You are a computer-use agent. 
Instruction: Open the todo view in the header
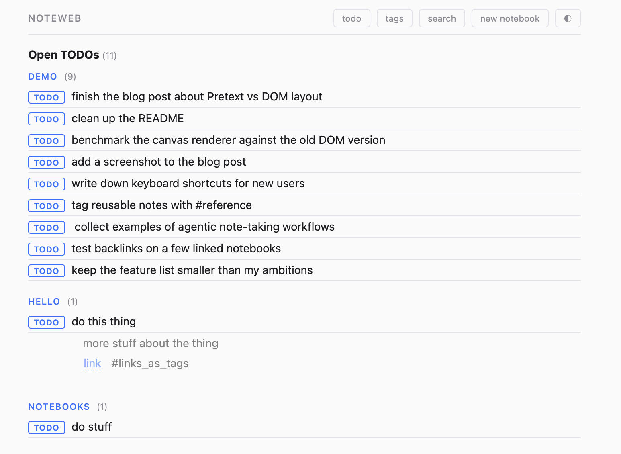pos(351,18)
